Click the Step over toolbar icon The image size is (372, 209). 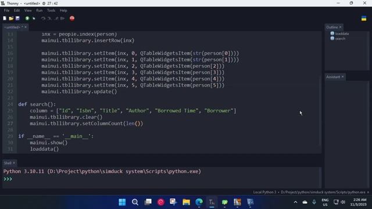43,18
